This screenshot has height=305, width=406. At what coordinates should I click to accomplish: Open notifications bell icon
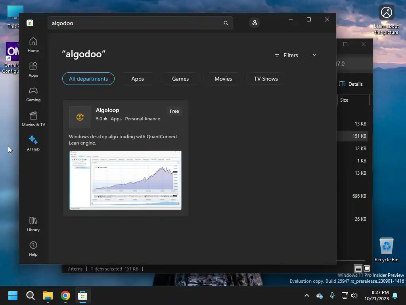click(395, 295)
